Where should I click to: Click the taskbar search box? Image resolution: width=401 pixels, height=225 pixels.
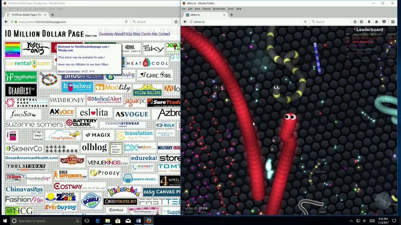[45, 221]
